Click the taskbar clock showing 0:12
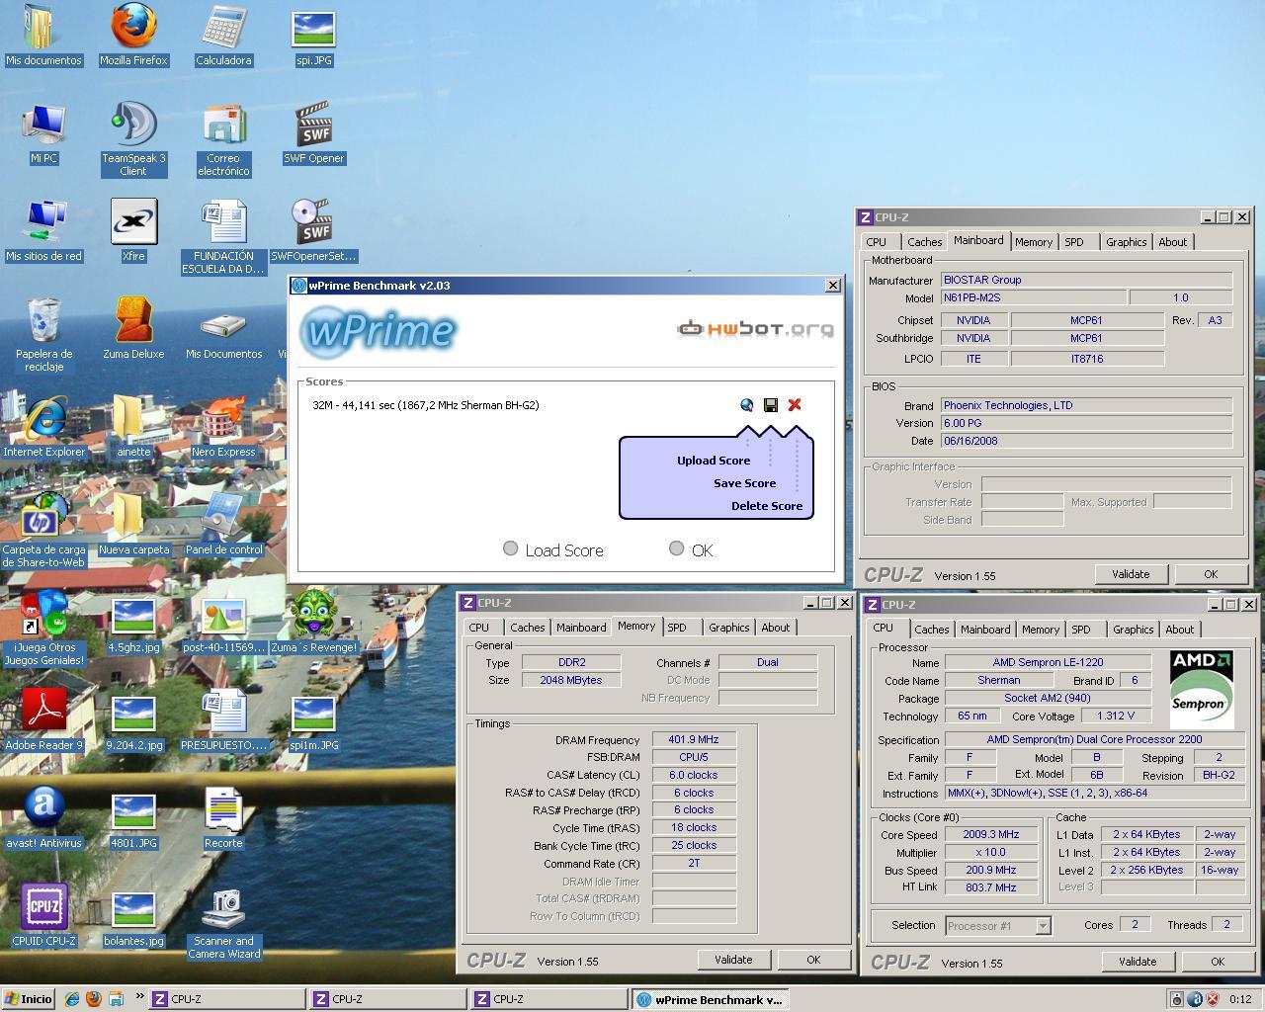Screen dimensions: 1265x1012 [x=1240, y=999]
